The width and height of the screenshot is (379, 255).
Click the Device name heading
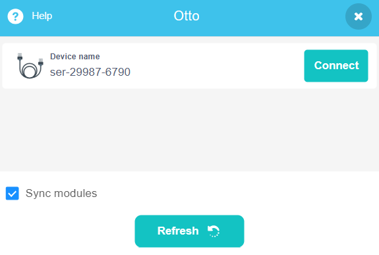pyautogui.click(x=75, y=57)
